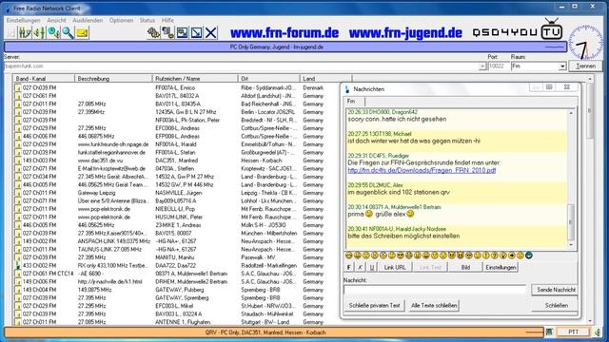Click the window diagonal-arrow toolbar icon
This screenshot has height=342, width=609.
click(x=197, y=33)
